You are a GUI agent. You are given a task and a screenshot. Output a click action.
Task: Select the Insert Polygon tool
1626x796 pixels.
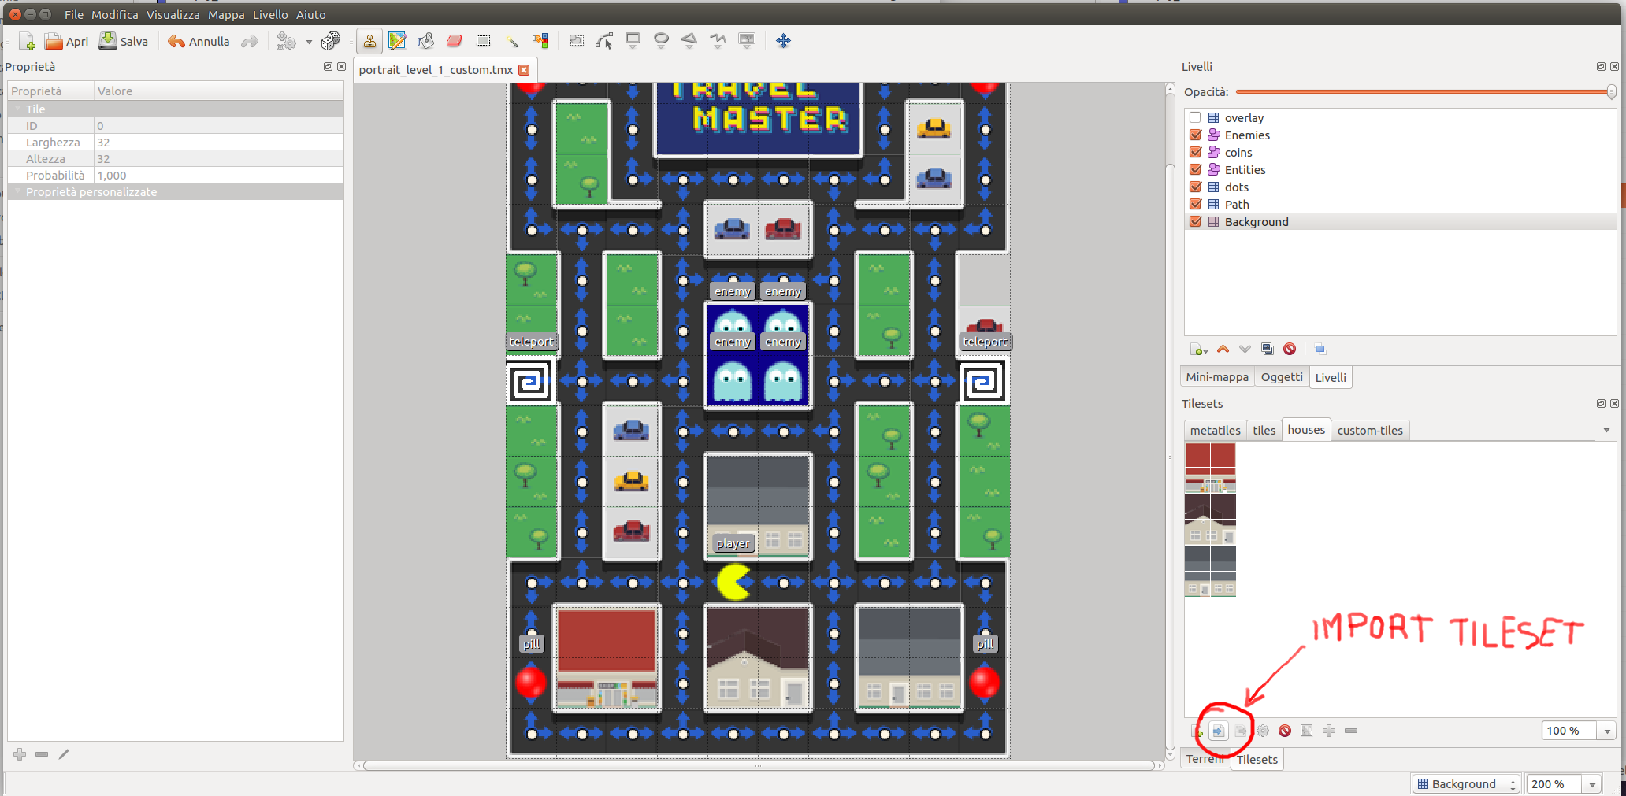[689, 41]
